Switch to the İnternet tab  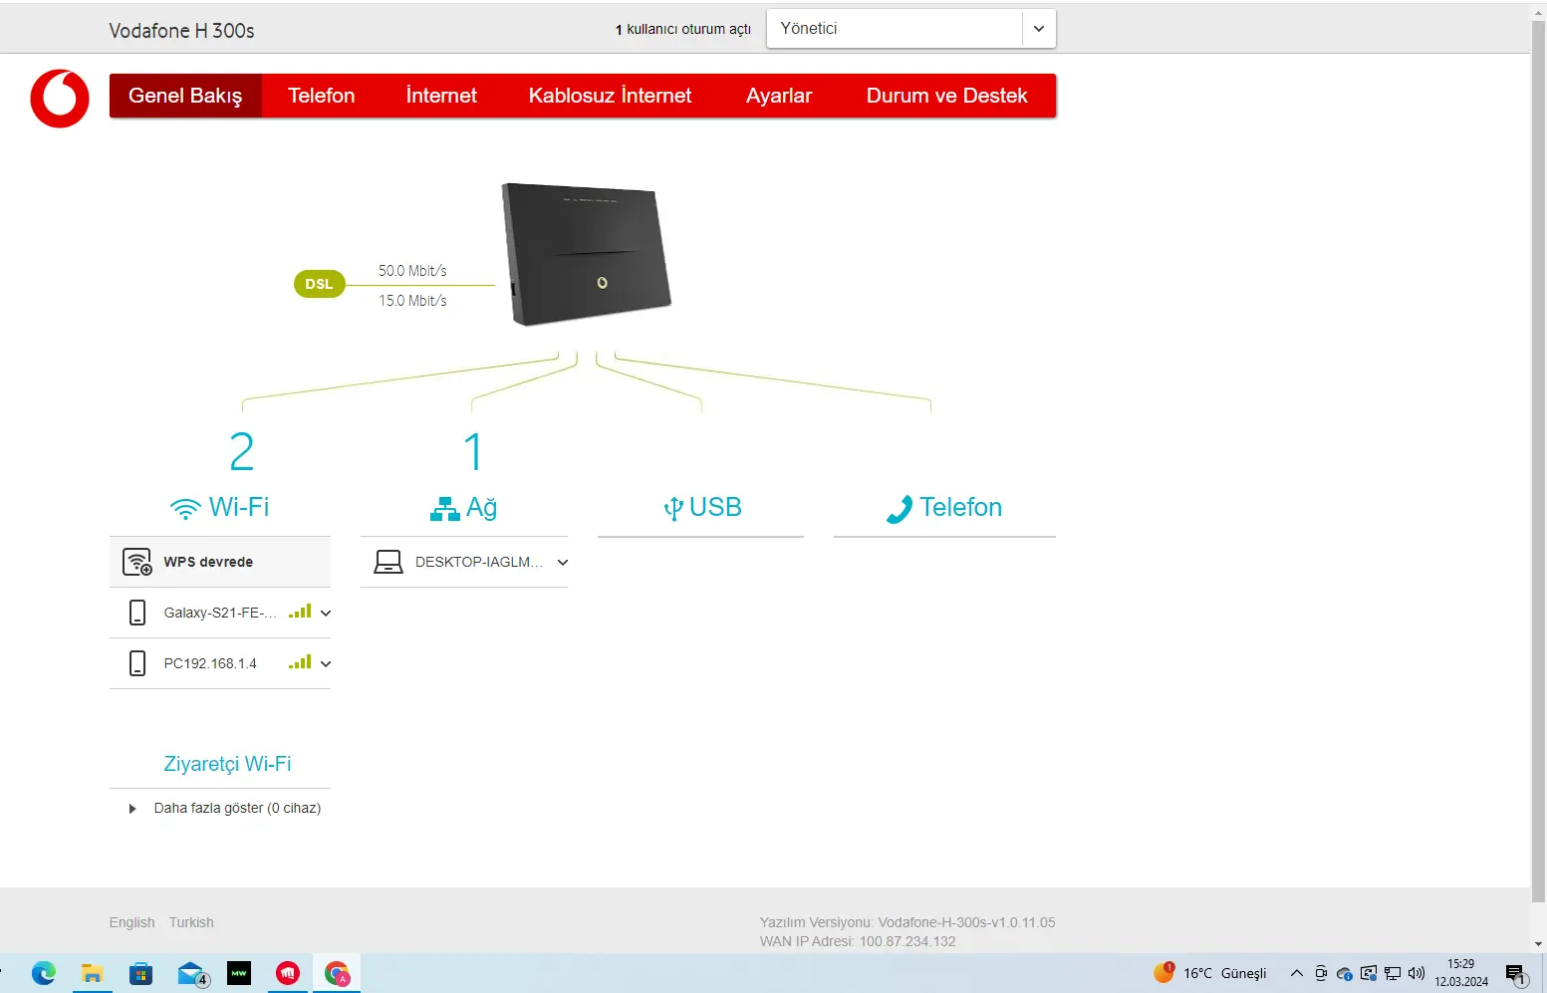click(441, 96)
